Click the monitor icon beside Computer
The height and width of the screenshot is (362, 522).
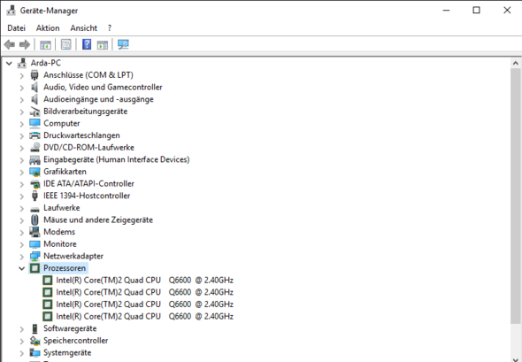pyautogui.click(x=35, y=123)
